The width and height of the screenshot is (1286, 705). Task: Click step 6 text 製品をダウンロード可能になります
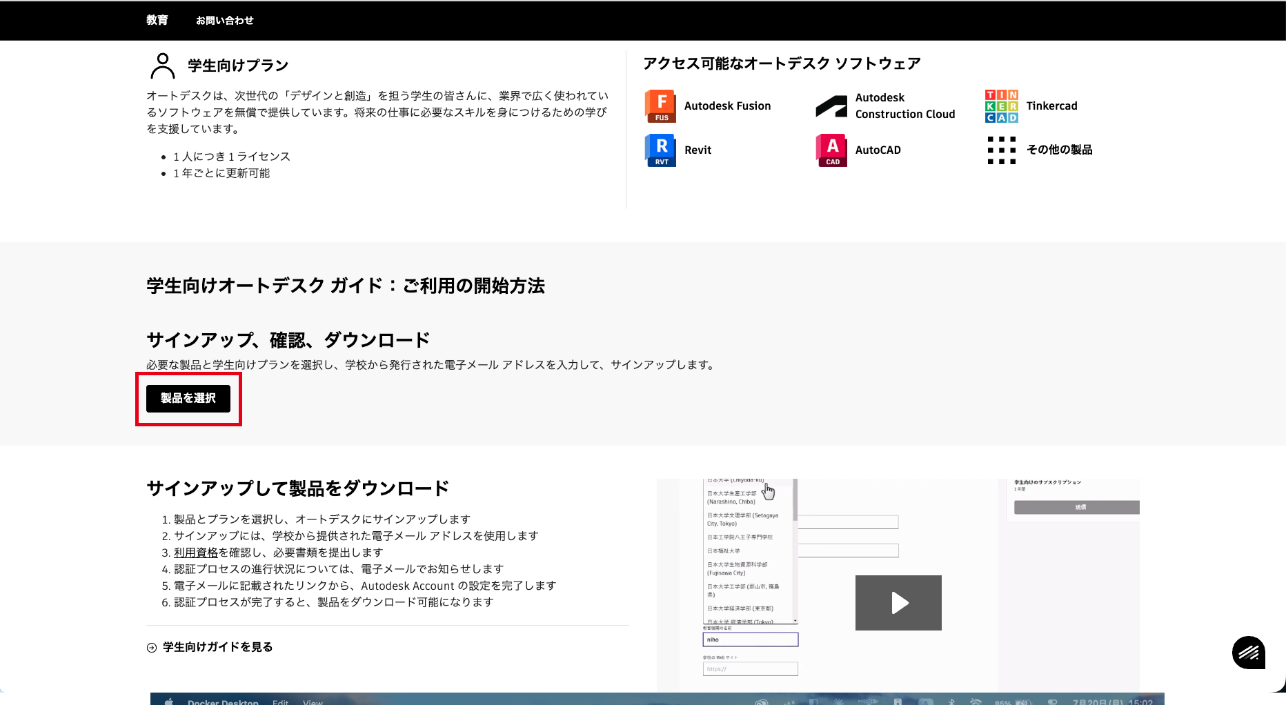pos(406,602)
